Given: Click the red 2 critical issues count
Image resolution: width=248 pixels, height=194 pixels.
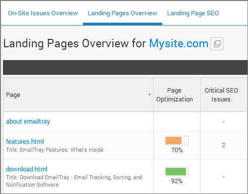Looking at the screenshot, I should tap(223, 145).
